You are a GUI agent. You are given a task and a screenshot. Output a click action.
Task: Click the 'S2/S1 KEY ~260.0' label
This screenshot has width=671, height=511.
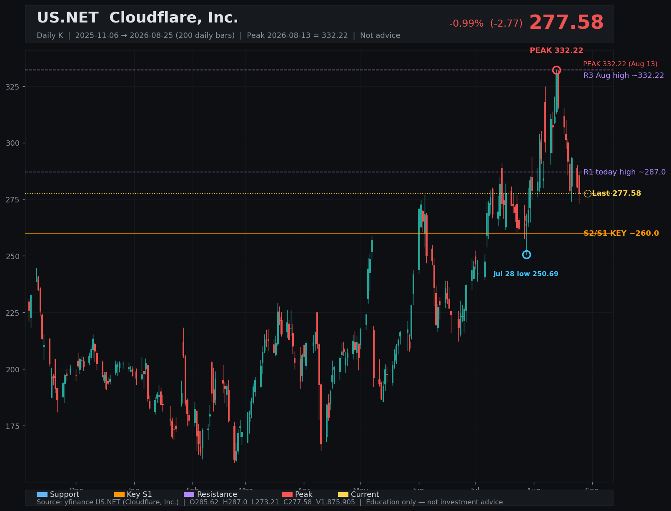(621, 233)
